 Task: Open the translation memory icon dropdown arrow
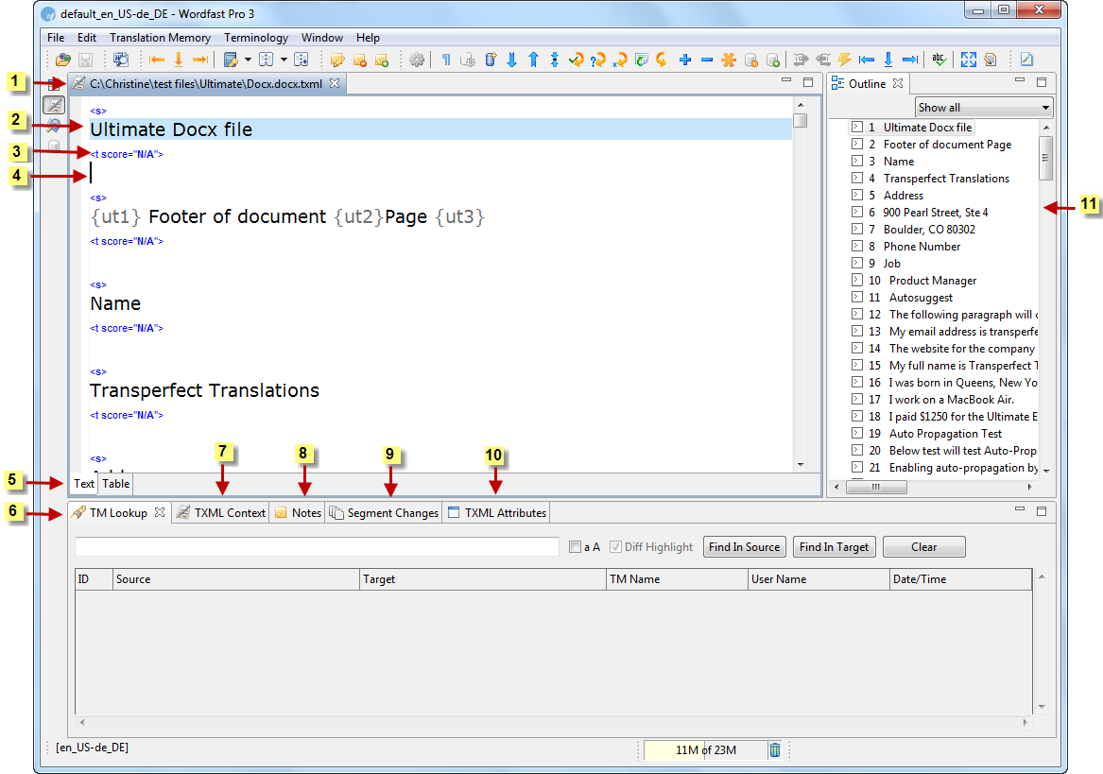(248, 60)
